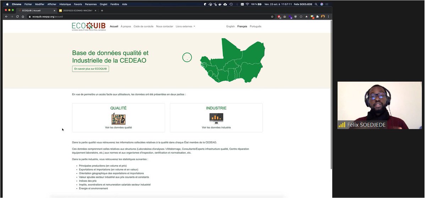
Task: Close the 20201023 ECOWAS-WACOMP tab
Action: pos(95,11)
